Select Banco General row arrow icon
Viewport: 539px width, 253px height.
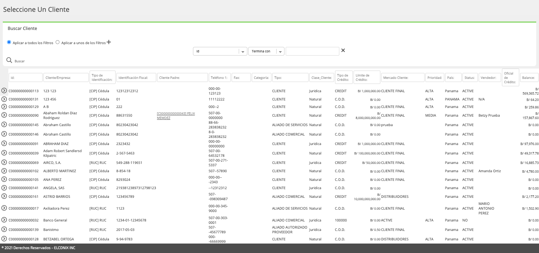[4, 220]
